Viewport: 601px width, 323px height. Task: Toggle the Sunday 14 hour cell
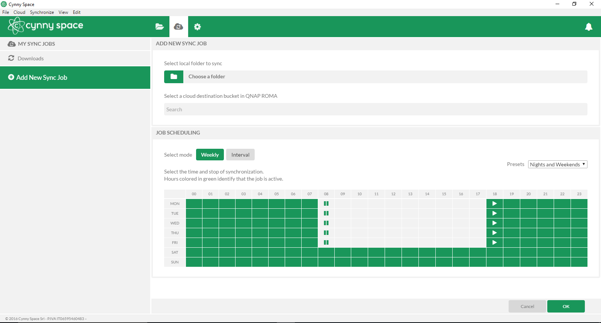[427, 262]
